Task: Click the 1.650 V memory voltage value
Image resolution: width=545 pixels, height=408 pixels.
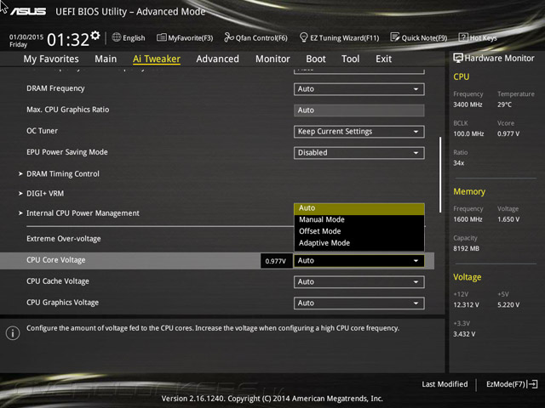Action: pyautogui.click(x=508, y=219)
